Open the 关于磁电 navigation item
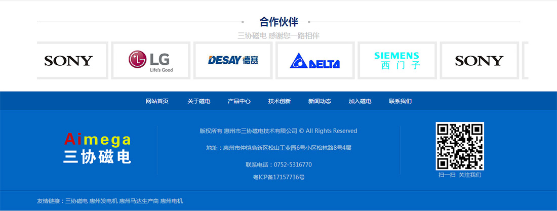557x211 pixels. coord(198,101)
